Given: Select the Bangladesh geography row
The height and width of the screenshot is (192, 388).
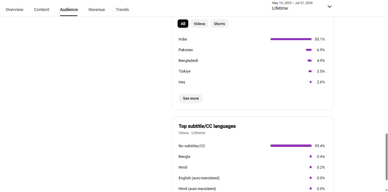Looking at the screenshot, I should pyautogui.click(x=252, y=61).
